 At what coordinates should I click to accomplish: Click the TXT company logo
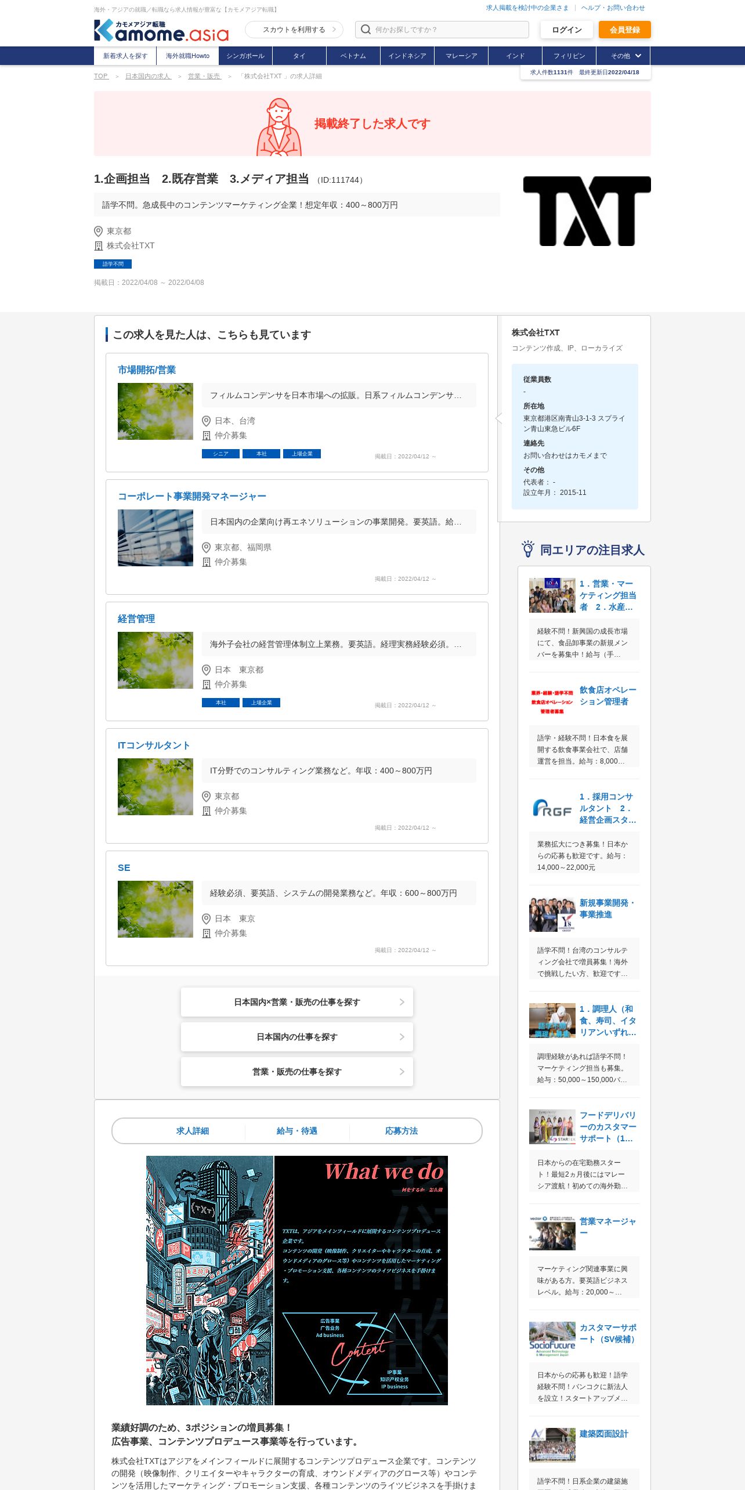pos(587,211)
